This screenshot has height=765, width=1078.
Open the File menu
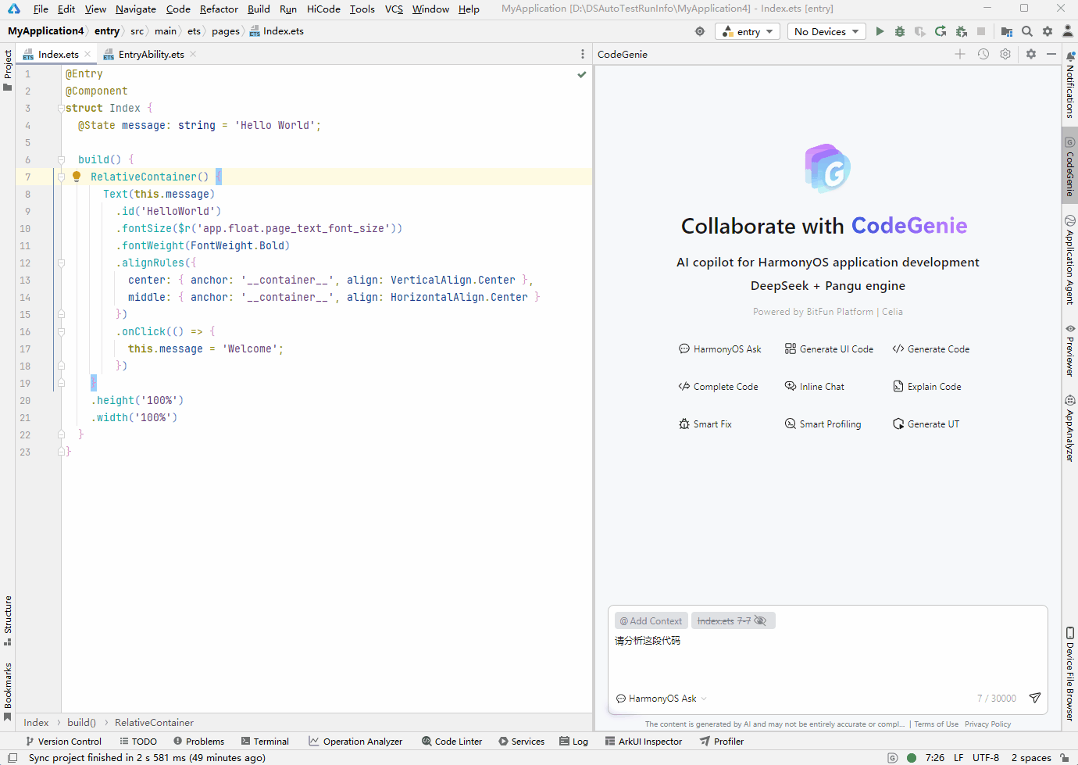click(41, 9)
